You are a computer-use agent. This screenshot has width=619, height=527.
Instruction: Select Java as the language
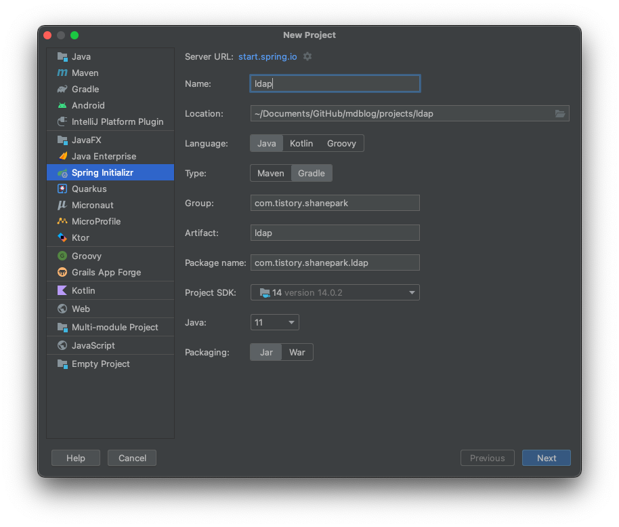click(x=266, y=144)
